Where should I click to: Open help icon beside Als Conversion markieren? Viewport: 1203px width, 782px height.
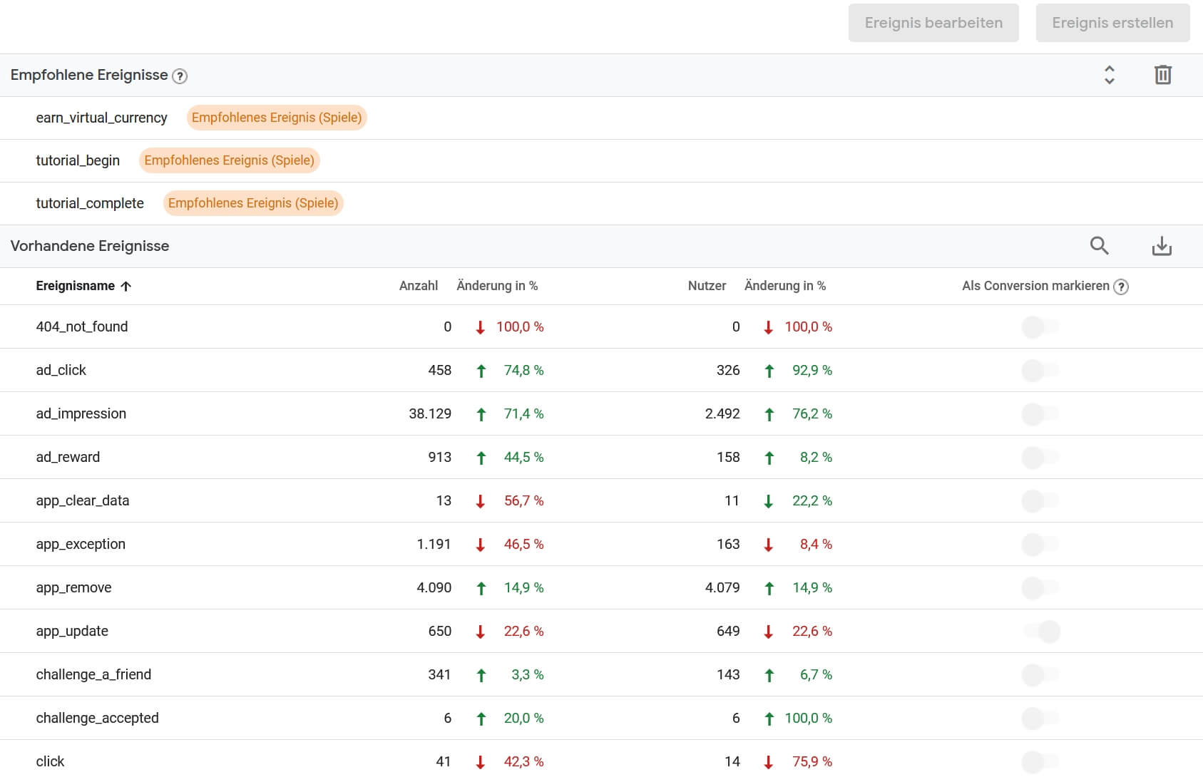[x=1121, y=287]
